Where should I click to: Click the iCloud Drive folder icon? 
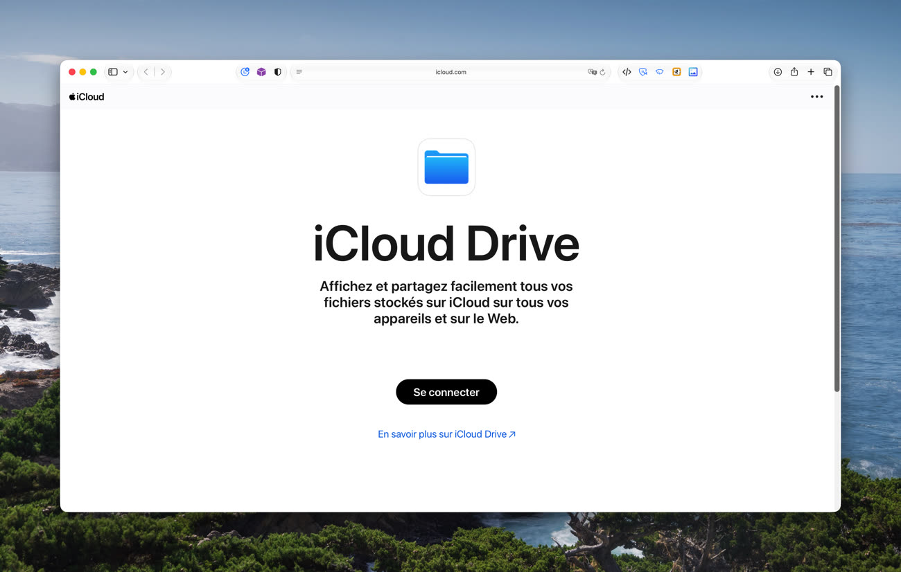446,167
